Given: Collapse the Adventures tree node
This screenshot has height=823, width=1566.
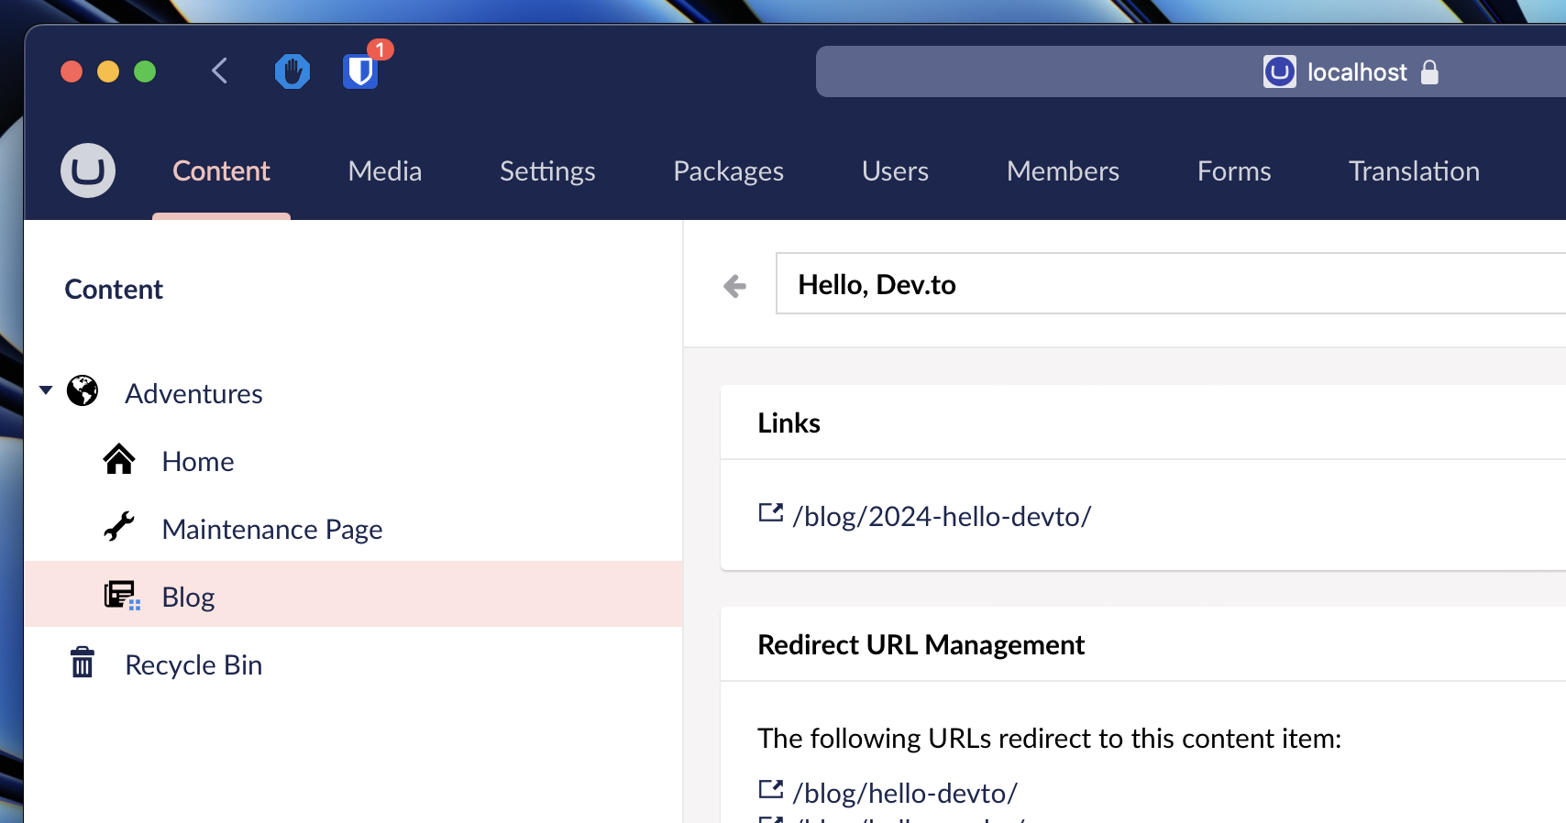Looking at the screenshot, I should point(46,390).
